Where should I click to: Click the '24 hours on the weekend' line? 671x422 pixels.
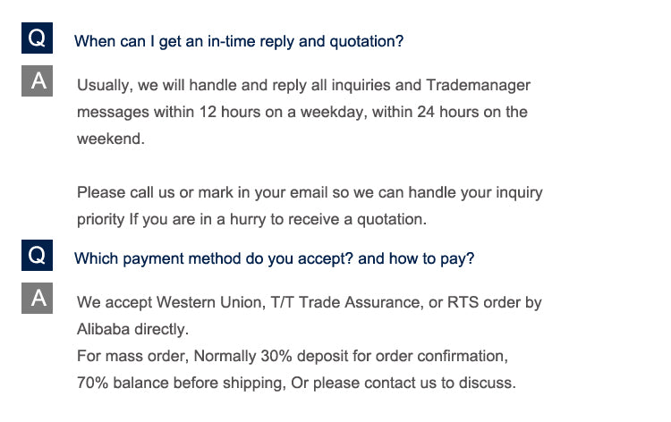(472, 112)
